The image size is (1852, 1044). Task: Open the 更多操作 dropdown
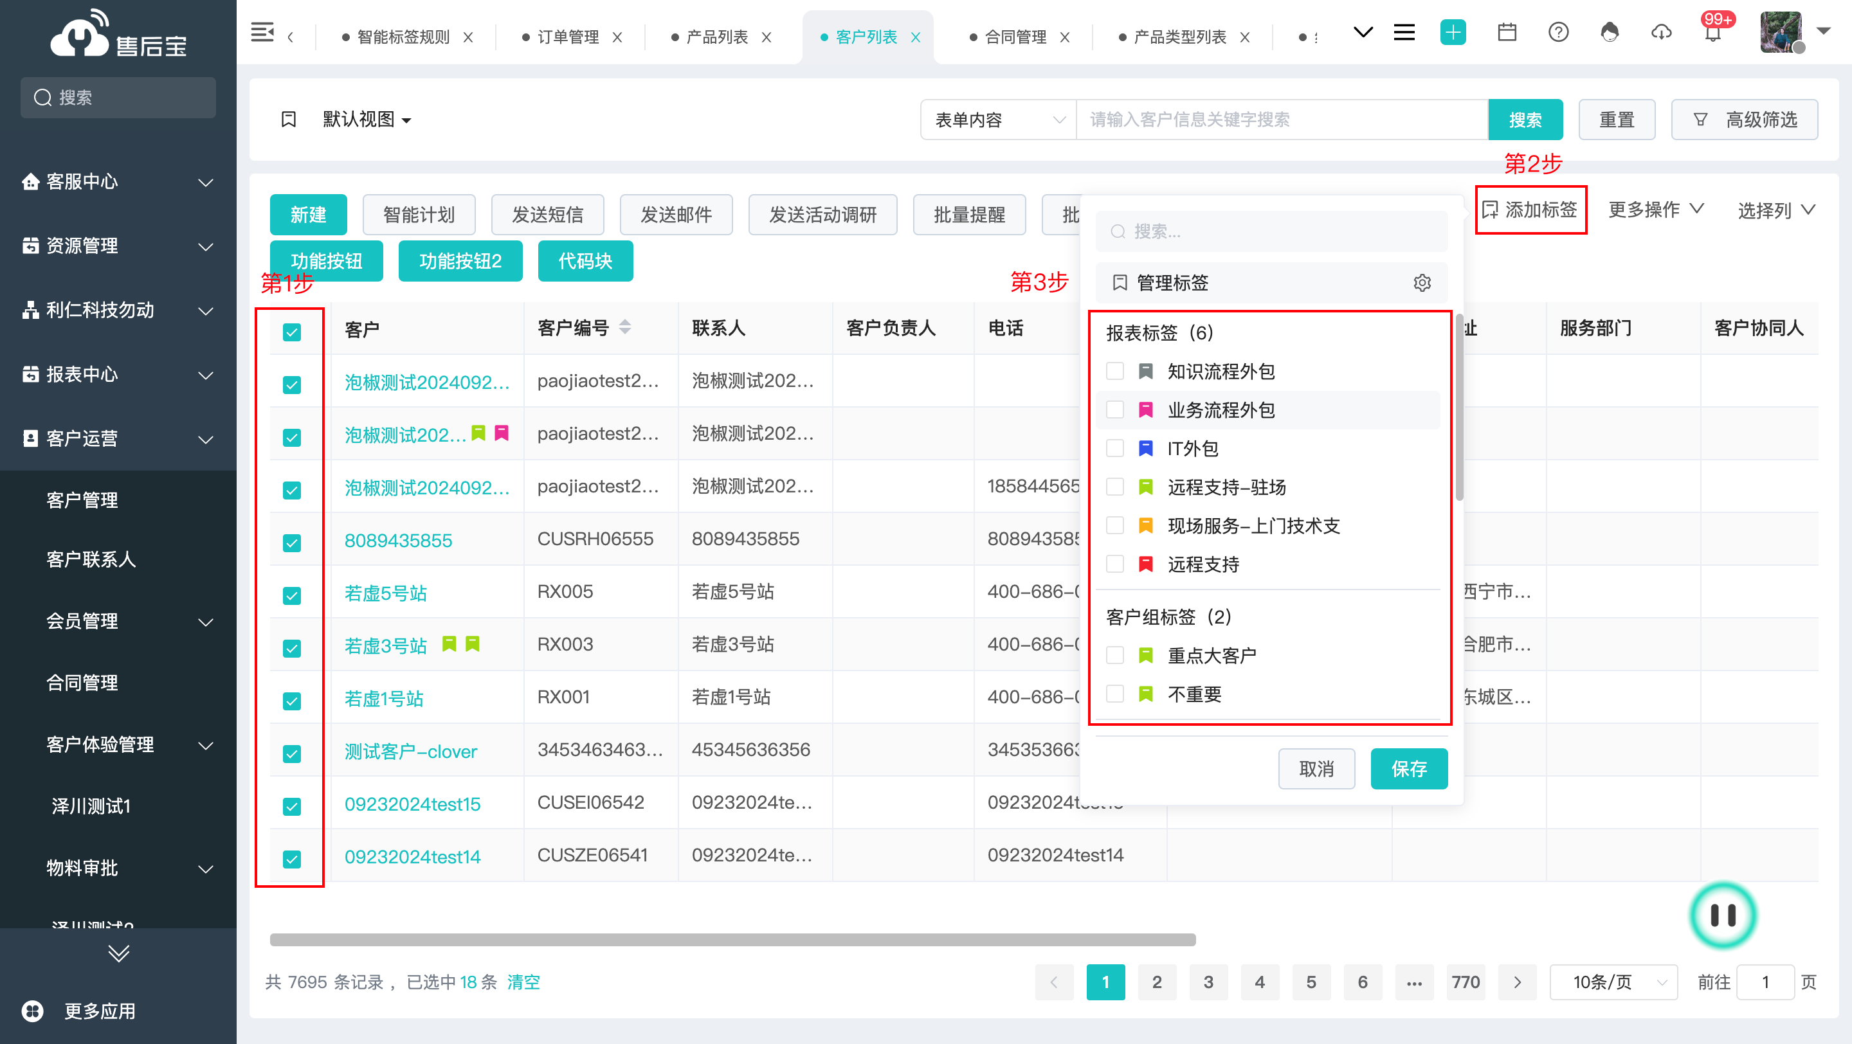click(x=1656, y=210)
